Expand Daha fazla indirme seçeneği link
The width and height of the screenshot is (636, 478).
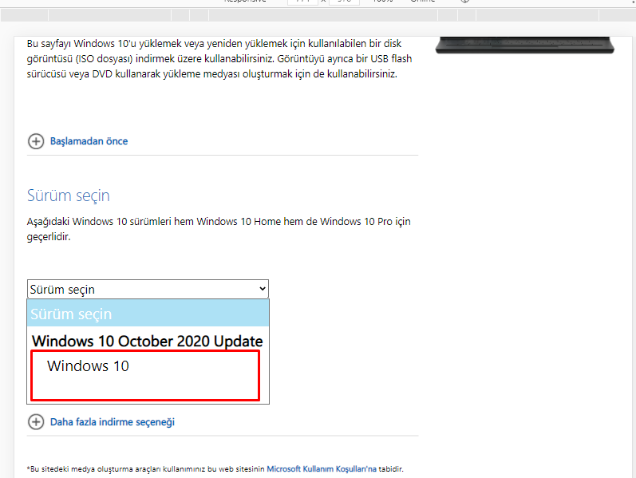point(113,422)
